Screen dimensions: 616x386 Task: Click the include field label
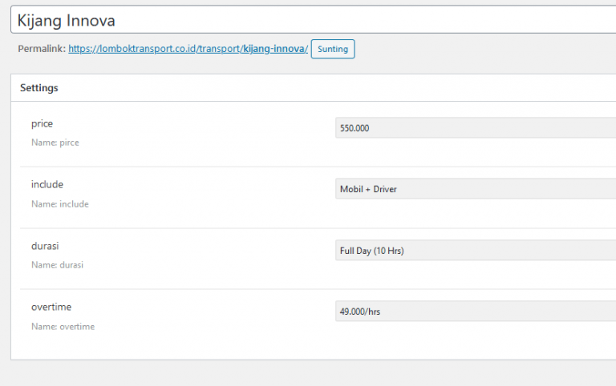(47, 184)
